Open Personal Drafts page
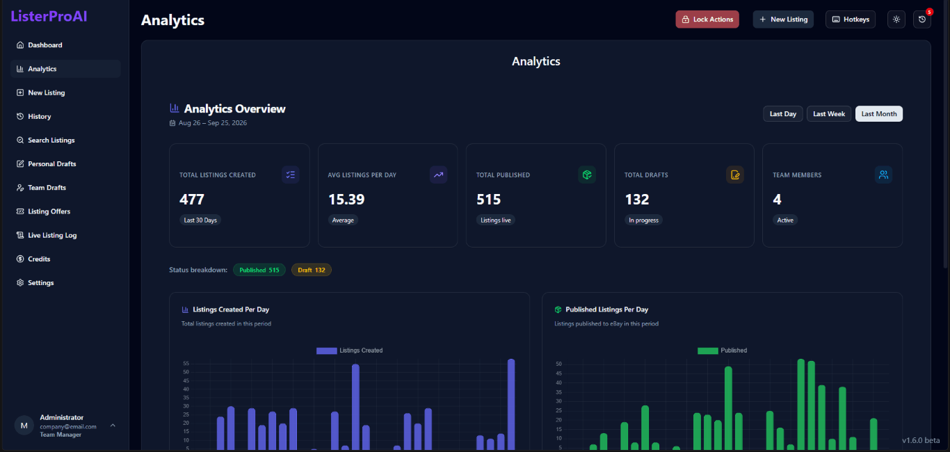The width and height of the screenshot is (950, 452). pos(65,164)
